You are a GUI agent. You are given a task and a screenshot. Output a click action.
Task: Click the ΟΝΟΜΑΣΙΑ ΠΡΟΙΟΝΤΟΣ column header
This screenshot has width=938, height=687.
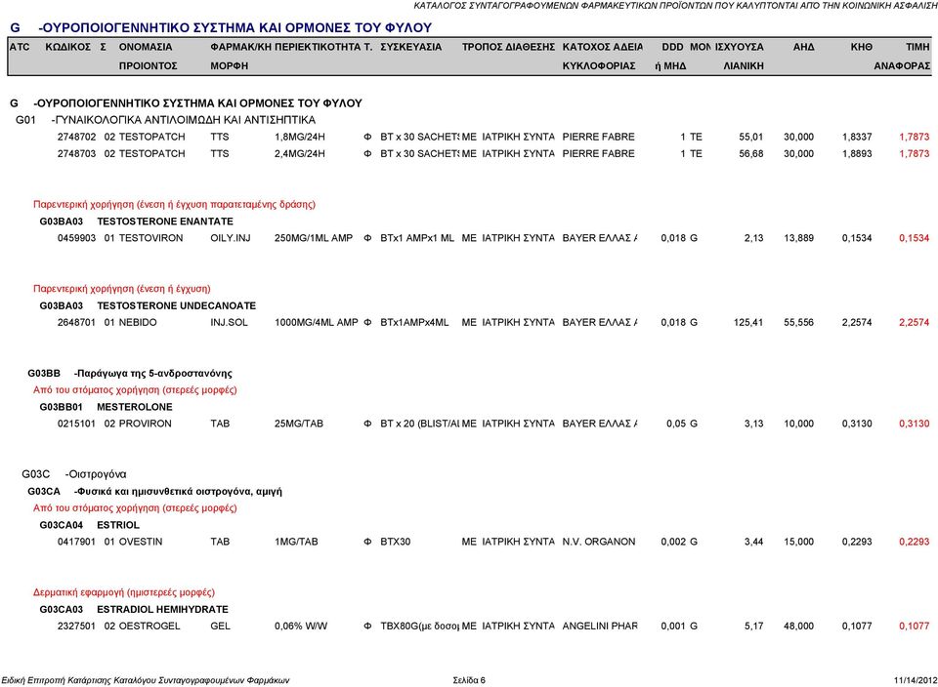pyautogui.click(x=148, y=57)
